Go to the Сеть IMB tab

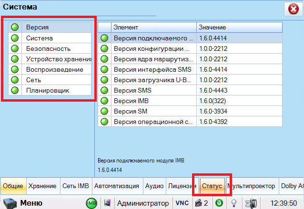(x=76, y=186)
